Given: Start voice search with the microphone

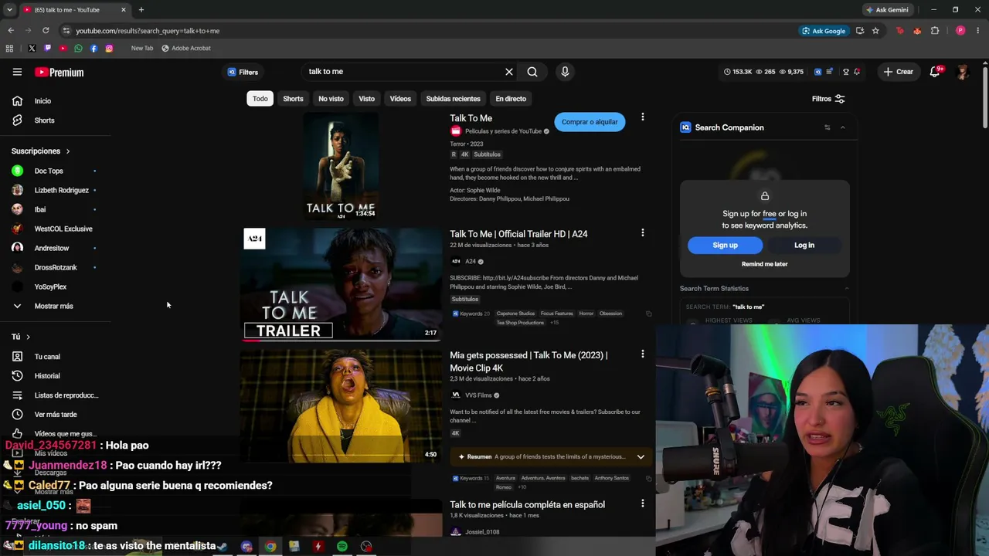Looking at the screenshot, I should pyautogui.click(x=565, y=72).
